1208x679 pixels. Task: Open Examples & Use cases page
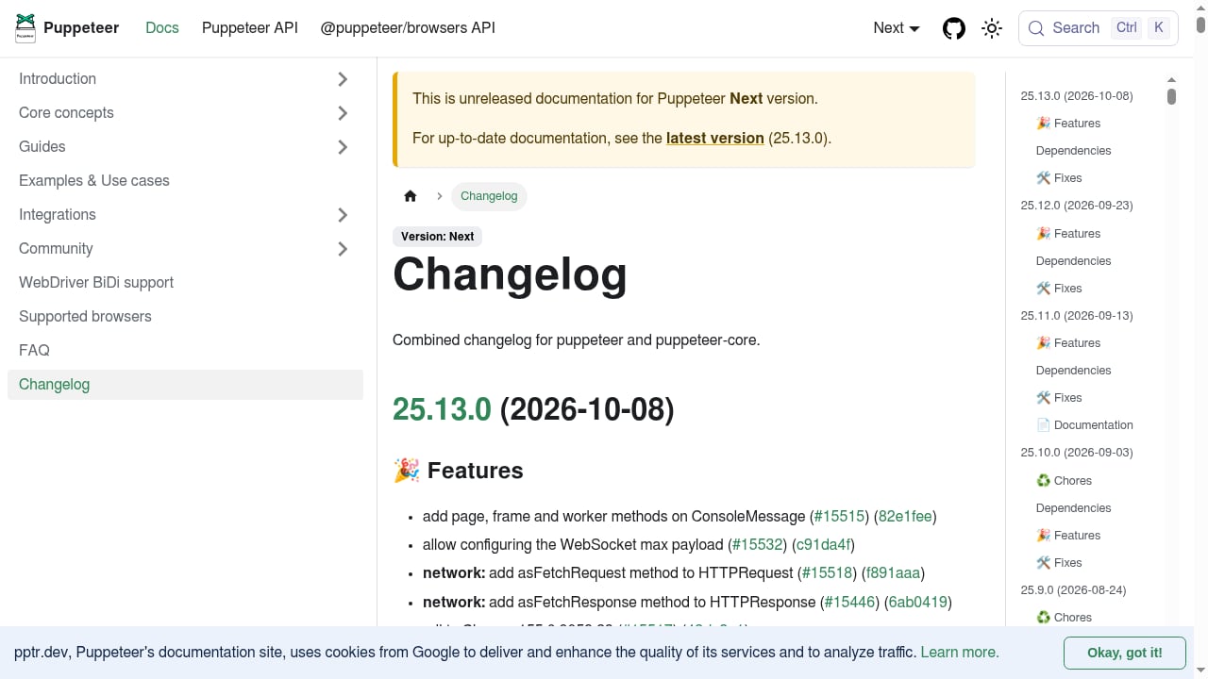185,181
